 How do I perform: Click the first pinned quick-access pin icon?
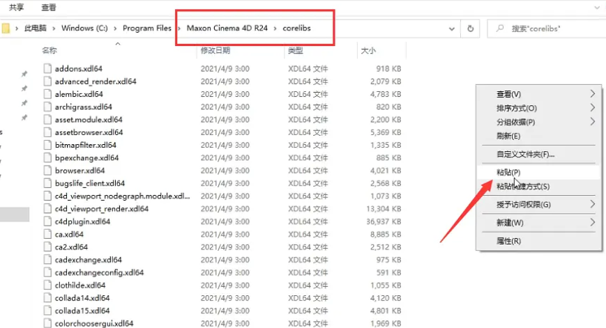pyautogui.click(x=24, y=74)
